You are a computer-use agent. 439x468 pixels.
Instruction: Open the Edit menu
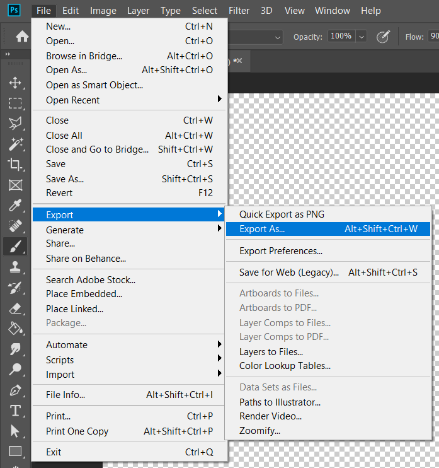(71, 11)
